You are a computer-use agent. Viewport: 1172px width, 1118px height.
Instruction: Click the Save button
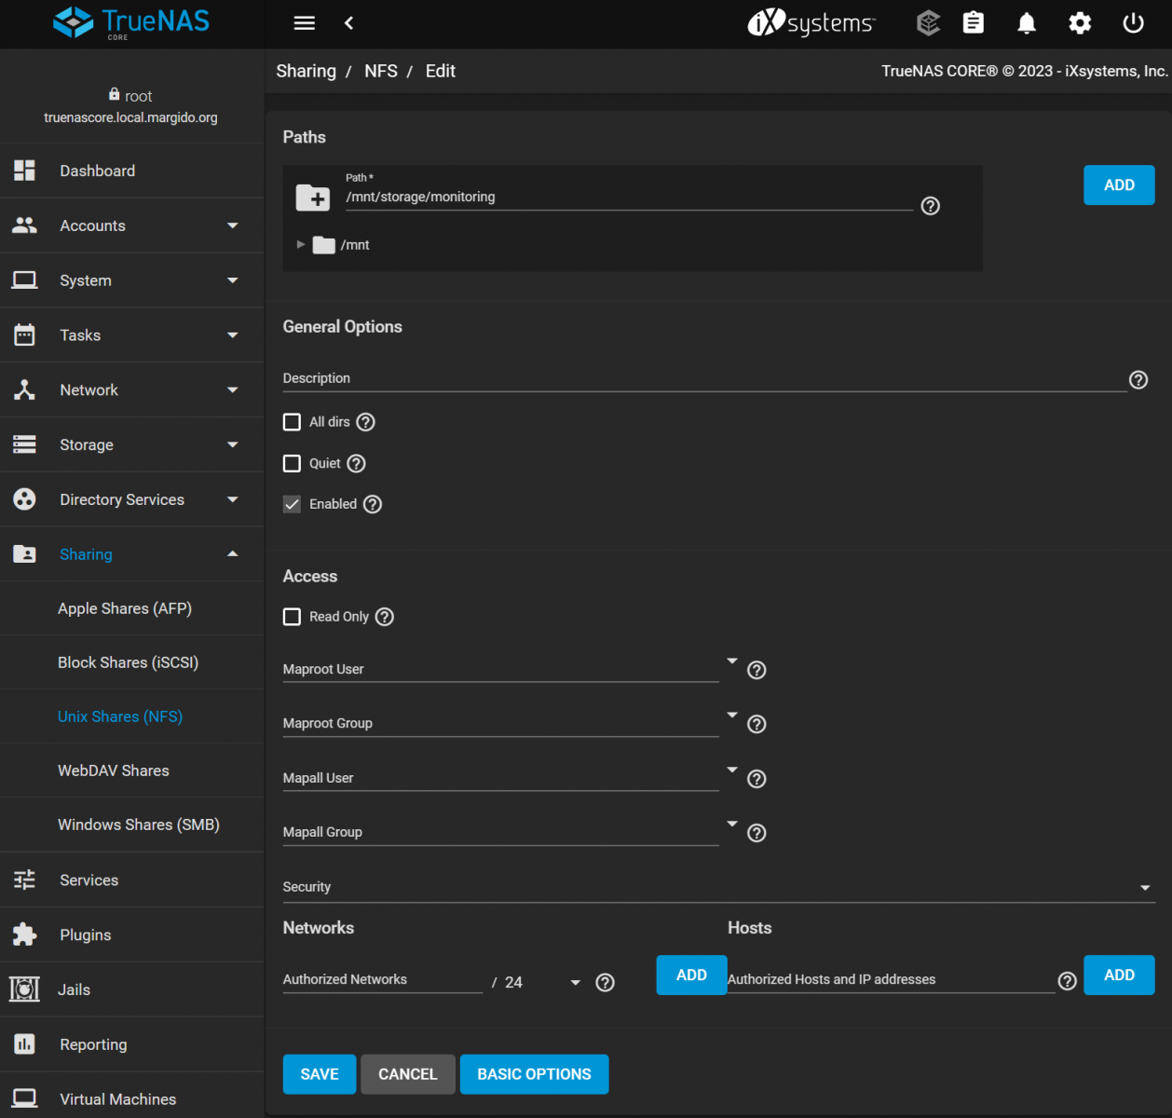[320, 1074]
